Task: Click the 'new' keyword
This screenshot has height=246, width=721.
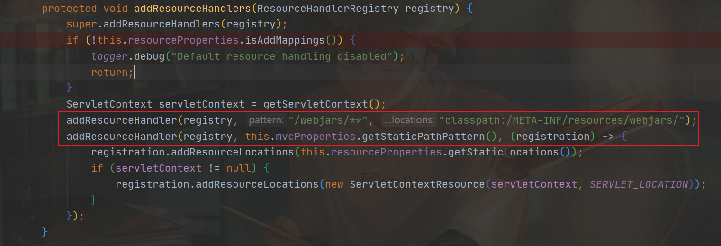Action: (334, 184)
